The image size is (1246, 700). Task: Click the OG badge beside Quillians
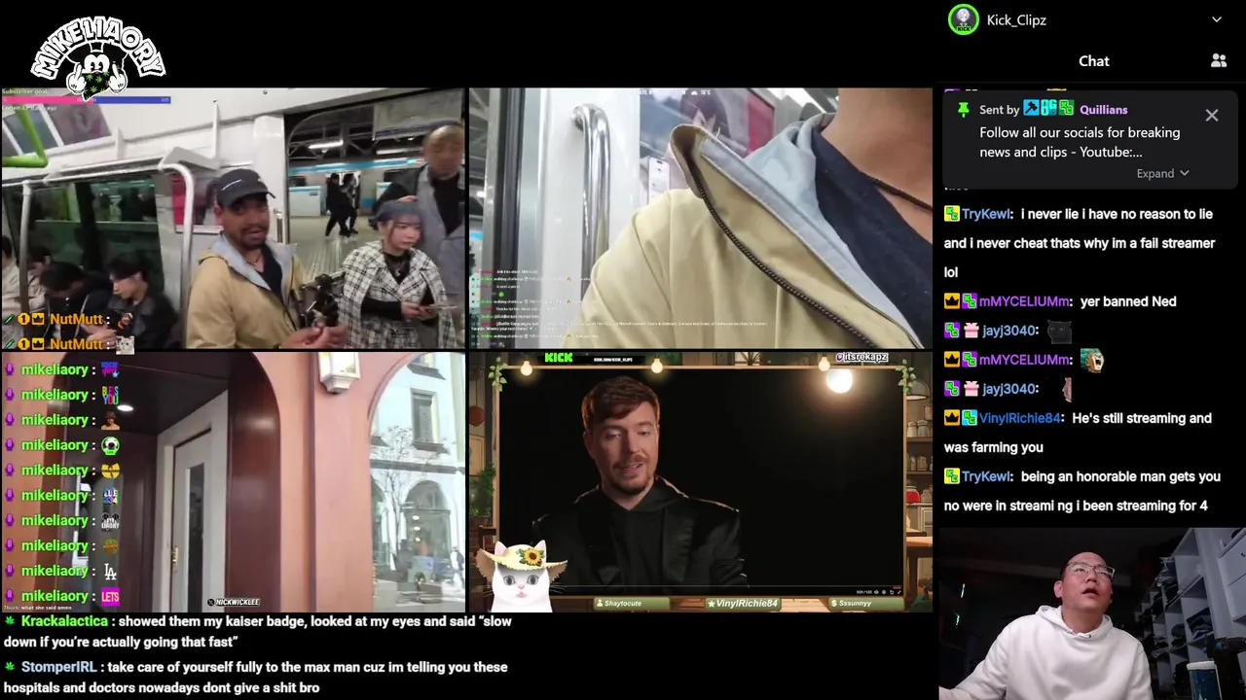pyautogui.click(x=1049, y=109)
